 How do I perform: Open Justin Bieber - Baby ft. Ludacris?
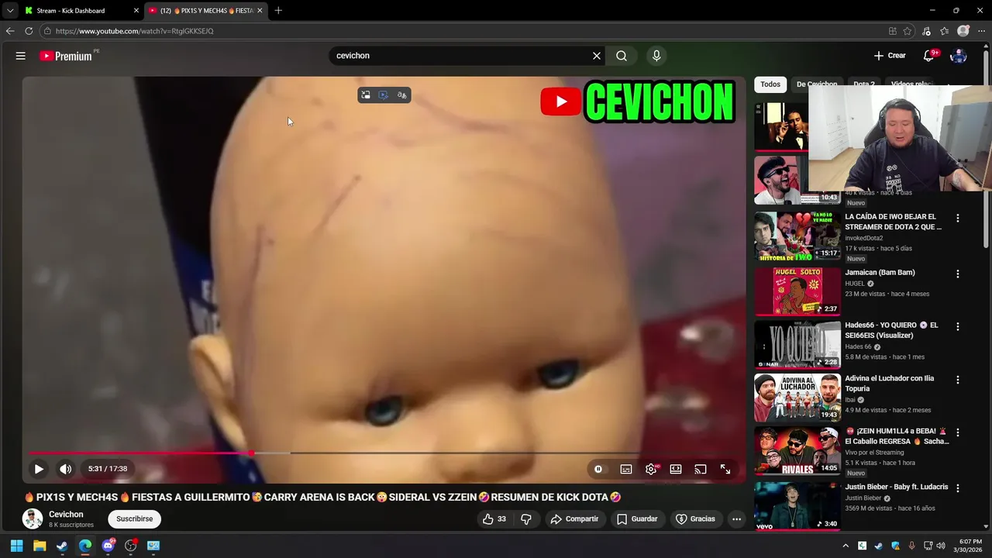897,487
